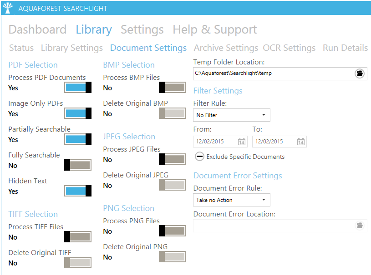Switch to Archive Settings sub-tab
Screen dimensions: 371x275
coord(226,48)
